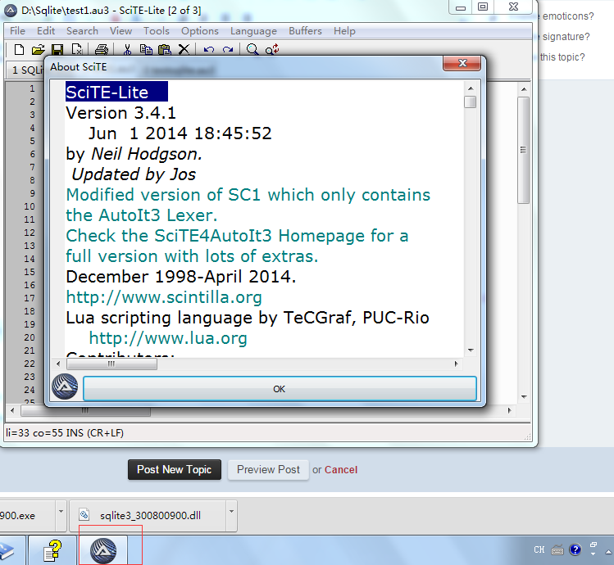Click editor vertical scrollbar down arrow
This screenshot has height=565, width=614.
pyautogui.click(x=524, y=397)
